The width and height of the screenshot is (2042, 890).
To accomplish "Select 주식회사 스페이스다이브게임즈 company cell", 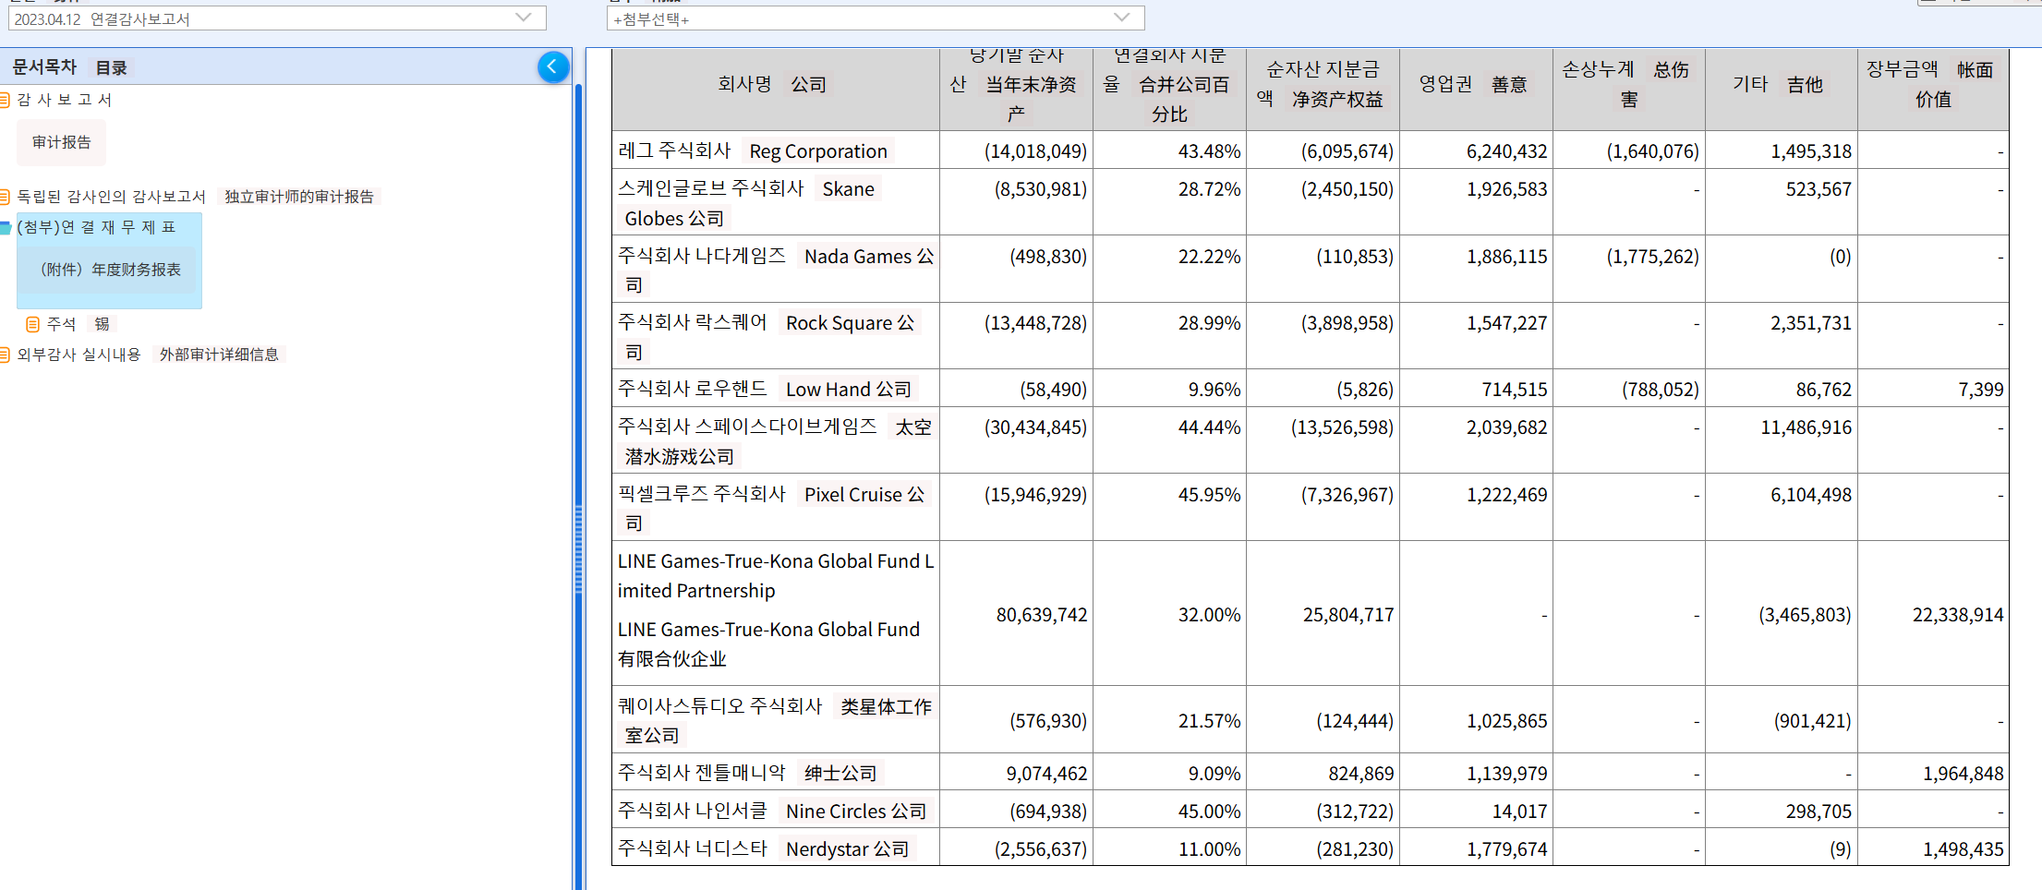I will (x=776, y=441).
